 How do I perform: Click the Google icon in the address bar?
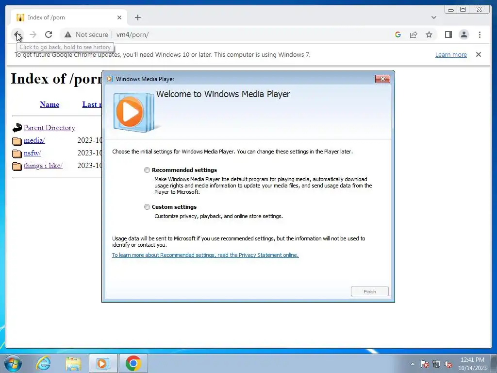[398, 34]
